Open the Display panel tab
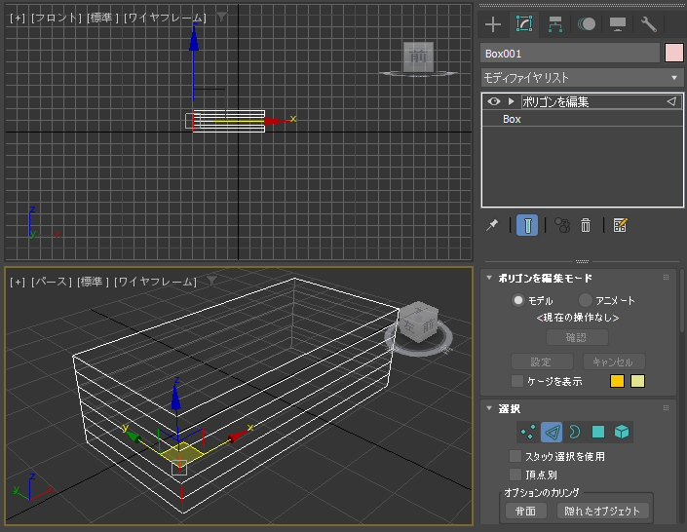 click(618, 24)
